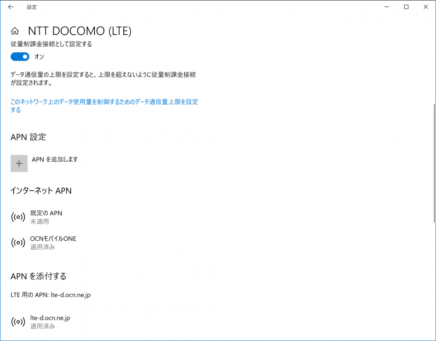Click the signal icon beside 既定の APN
Viewport: 436px width, 341px height.
tap(18, 217)
